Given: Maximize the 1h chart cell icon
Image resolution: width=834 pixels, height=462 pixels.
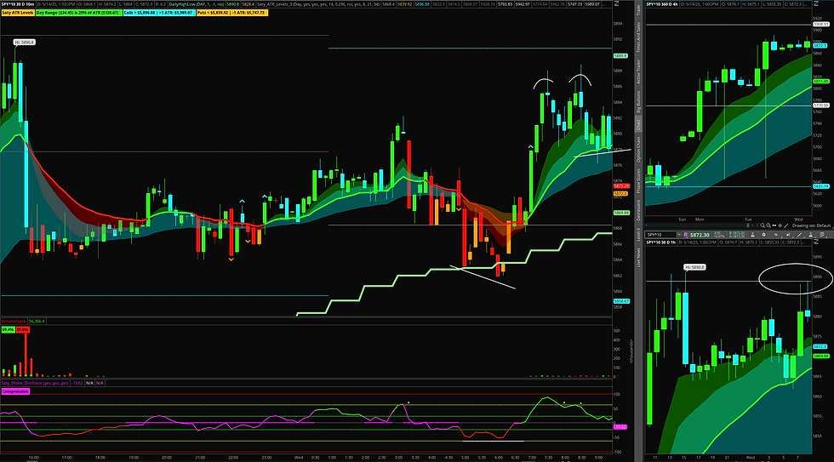Looking at the screenshot, I should (x=816, y=242).
